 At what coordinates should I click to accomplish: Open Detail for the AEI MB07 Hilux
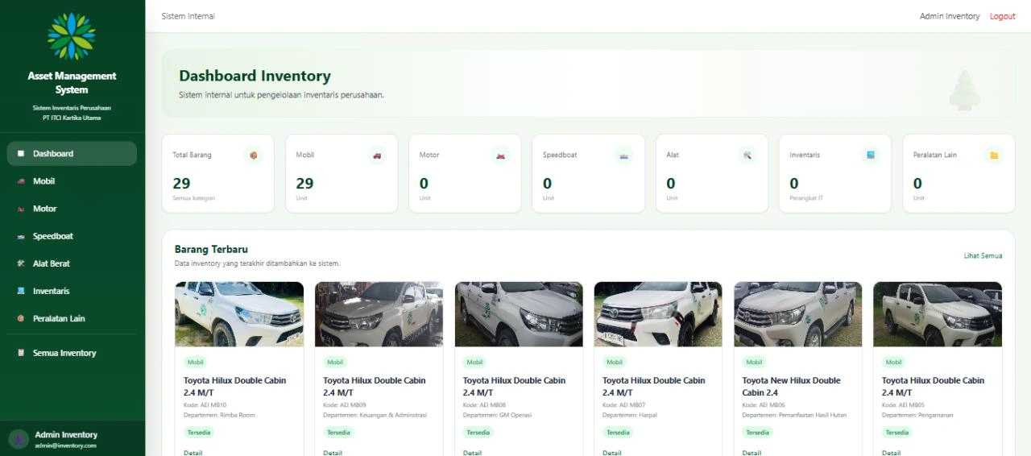tap(612, 453)
